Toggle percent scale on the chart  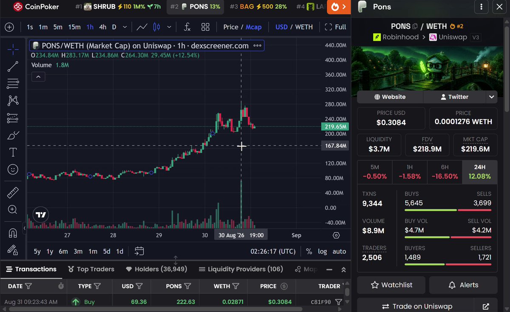(309, 251)
